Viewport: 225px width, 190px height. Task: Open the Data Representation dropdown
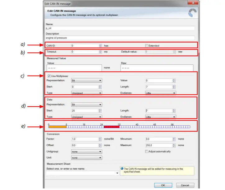86,104
